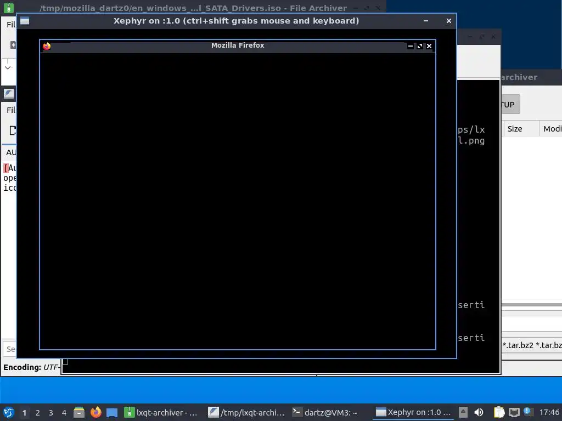This screenshot has width=562, height=421.
Task: Open the volume control in the system tray
Action: 479,412
